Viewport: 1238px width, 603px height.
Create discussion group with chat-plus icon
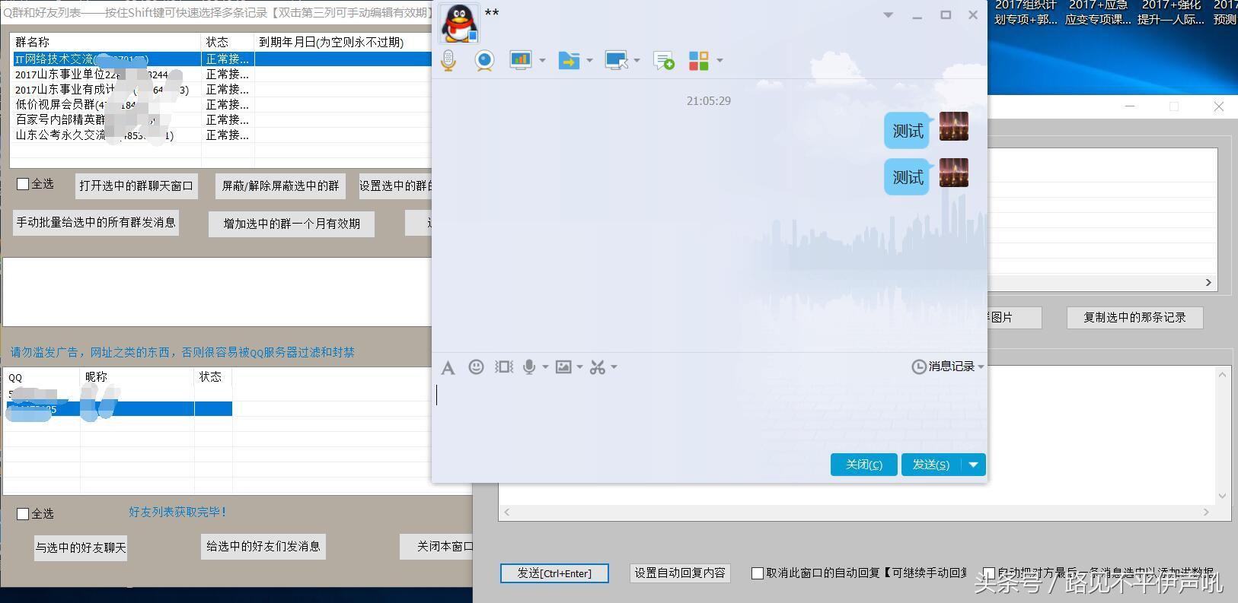[664, 60]
